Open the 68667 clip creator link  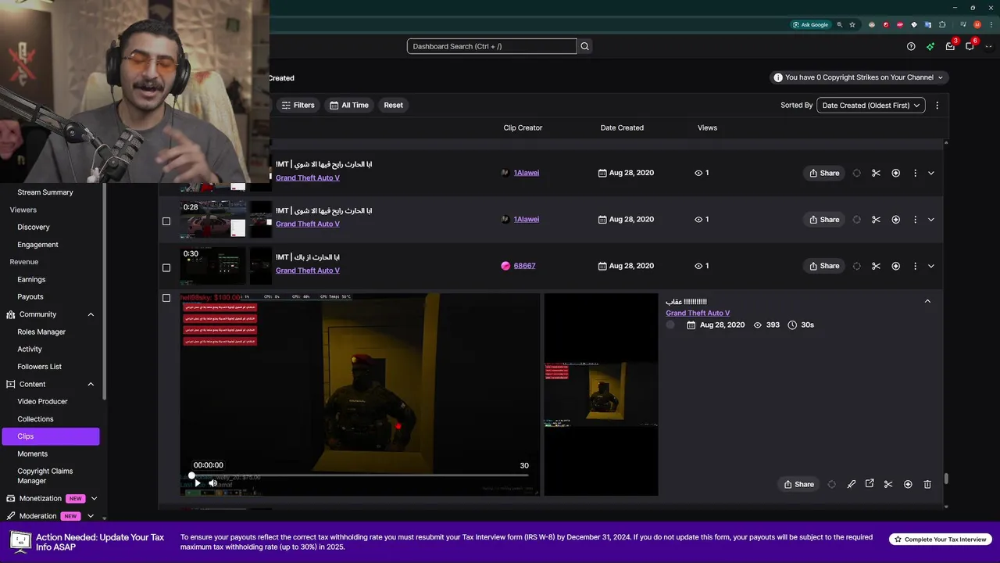[x=524, y=266]
